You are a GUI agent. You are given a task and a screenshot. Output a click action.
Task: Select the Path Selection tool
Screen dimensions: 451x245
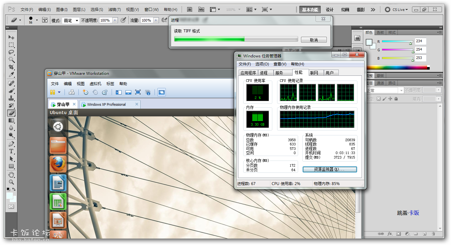[11, 159]
